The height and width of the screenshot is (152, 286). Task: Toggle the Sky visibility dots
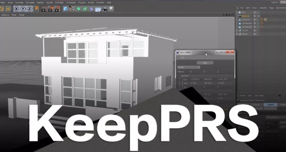257,12
